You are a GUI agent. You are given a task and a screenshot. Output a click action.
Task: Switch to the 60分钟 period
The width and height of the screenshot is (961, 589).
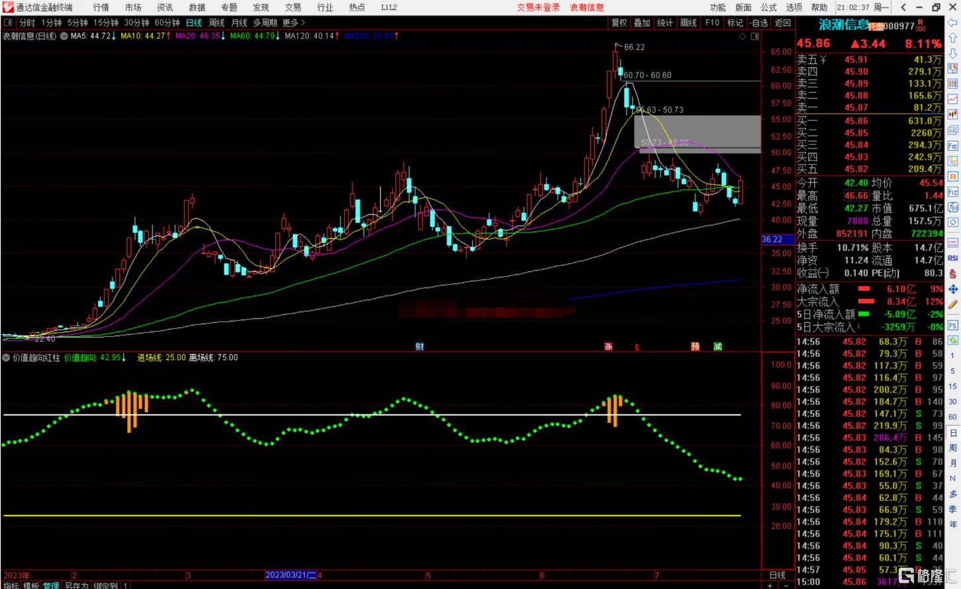(x=167, y=23)
